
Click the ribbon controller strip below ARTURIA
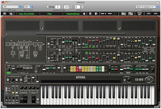pyautogui.click(x=80, y=81)
